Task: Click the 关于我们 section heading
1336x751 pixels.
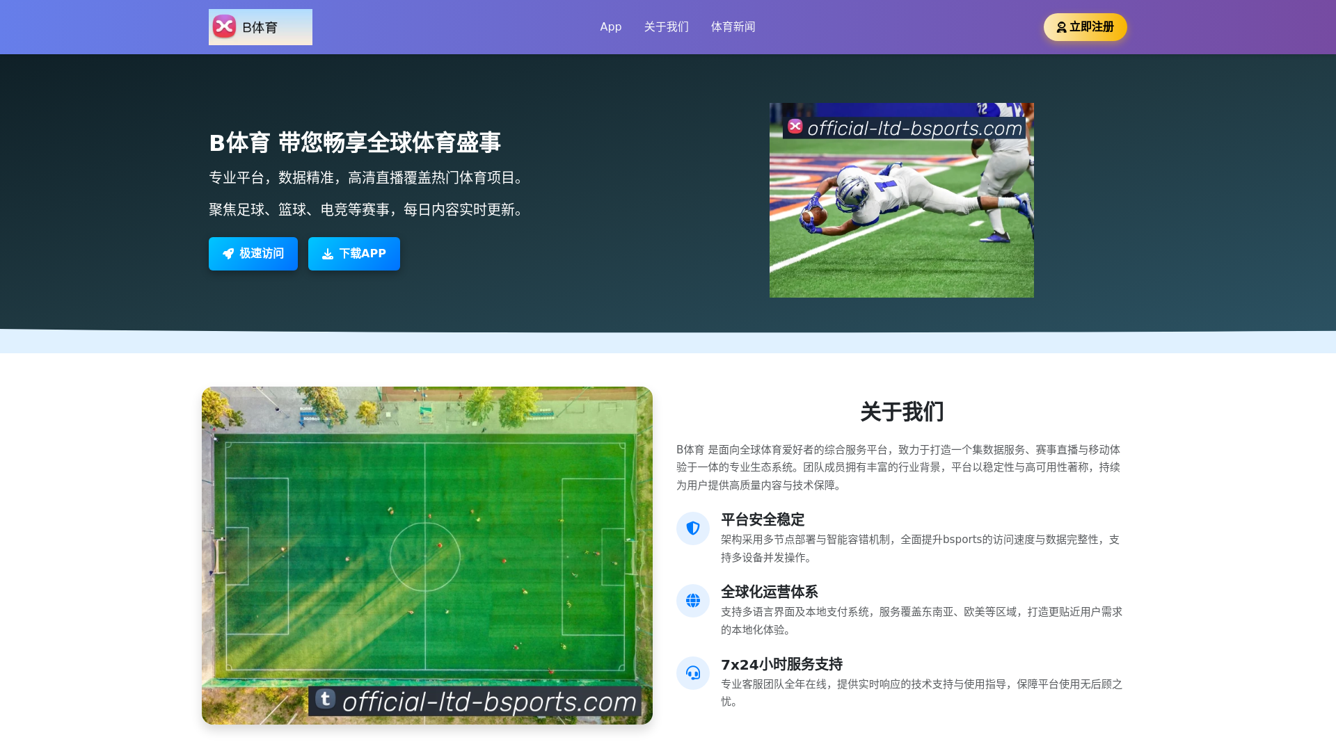Action: pyautogui.click(x=902, y=412)
